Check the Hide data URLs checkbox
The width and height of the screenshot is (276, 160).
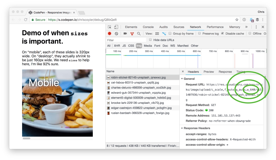[x=150, y=40]
